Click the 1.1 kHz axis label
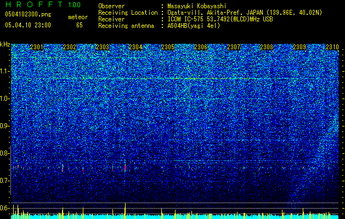 coord(5,71)
